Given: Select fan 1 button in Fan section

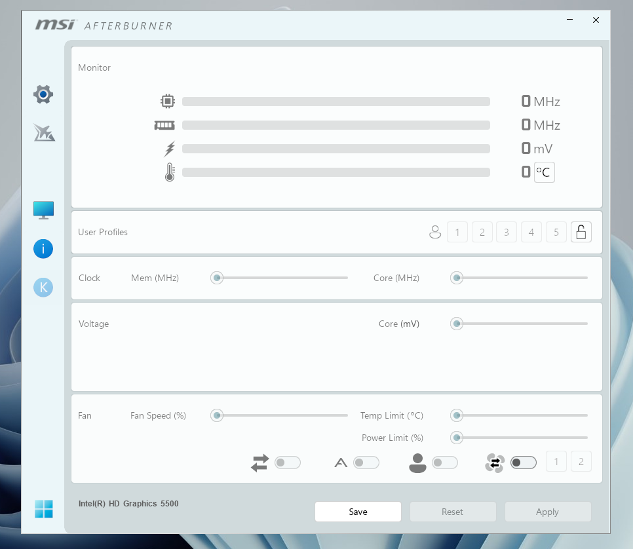Looking at the screenshot, I should point(556,461).
